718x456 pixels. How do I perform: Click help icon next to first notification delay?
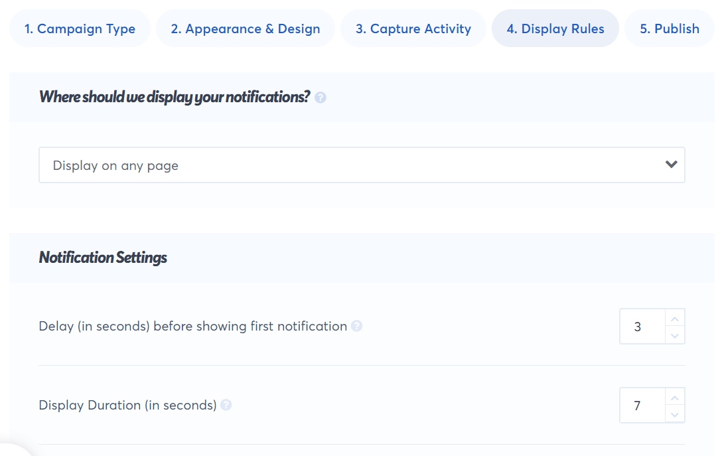357,326
